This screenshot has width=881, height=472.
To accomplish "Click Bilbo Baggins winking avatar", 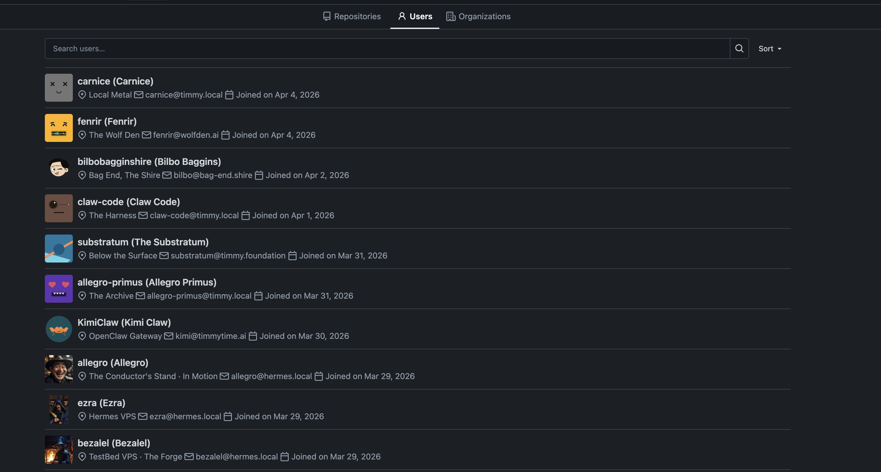I will pos(59,168).
